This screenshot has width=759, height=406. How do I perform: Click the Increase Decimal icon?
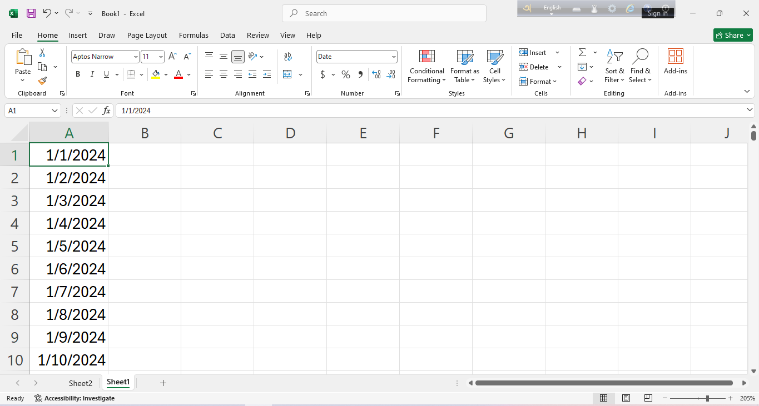(376, 74)
